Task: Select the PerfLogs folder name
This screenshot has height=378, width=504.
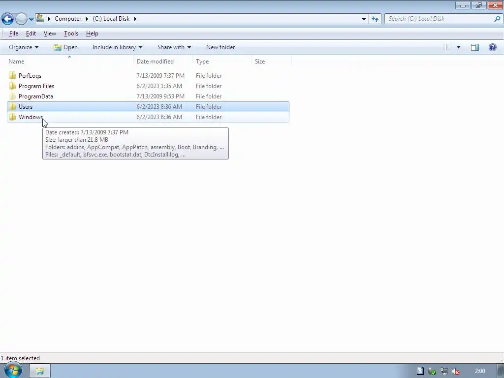Action: (x=30, y=76)
